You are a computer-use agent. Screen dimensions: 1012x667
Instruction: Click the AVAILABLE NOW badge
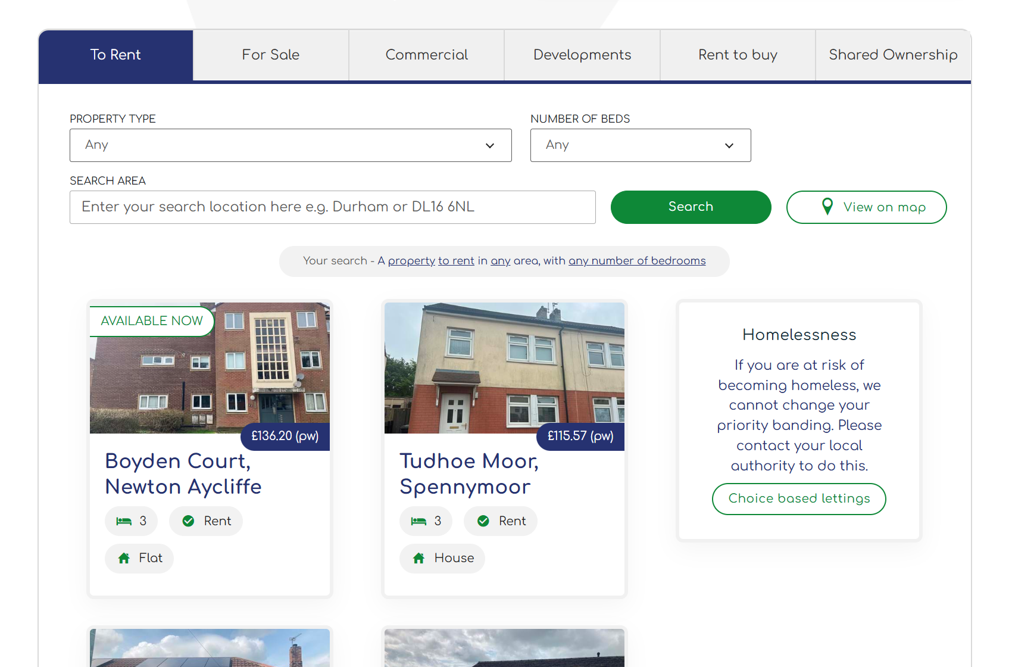(152, 321)
